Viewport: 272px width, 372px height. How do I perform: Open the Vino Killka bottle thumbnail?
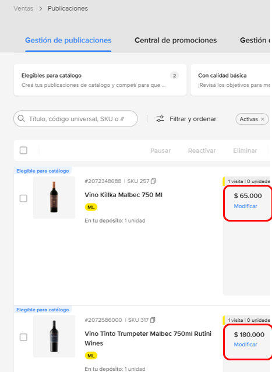pos(54,198)
